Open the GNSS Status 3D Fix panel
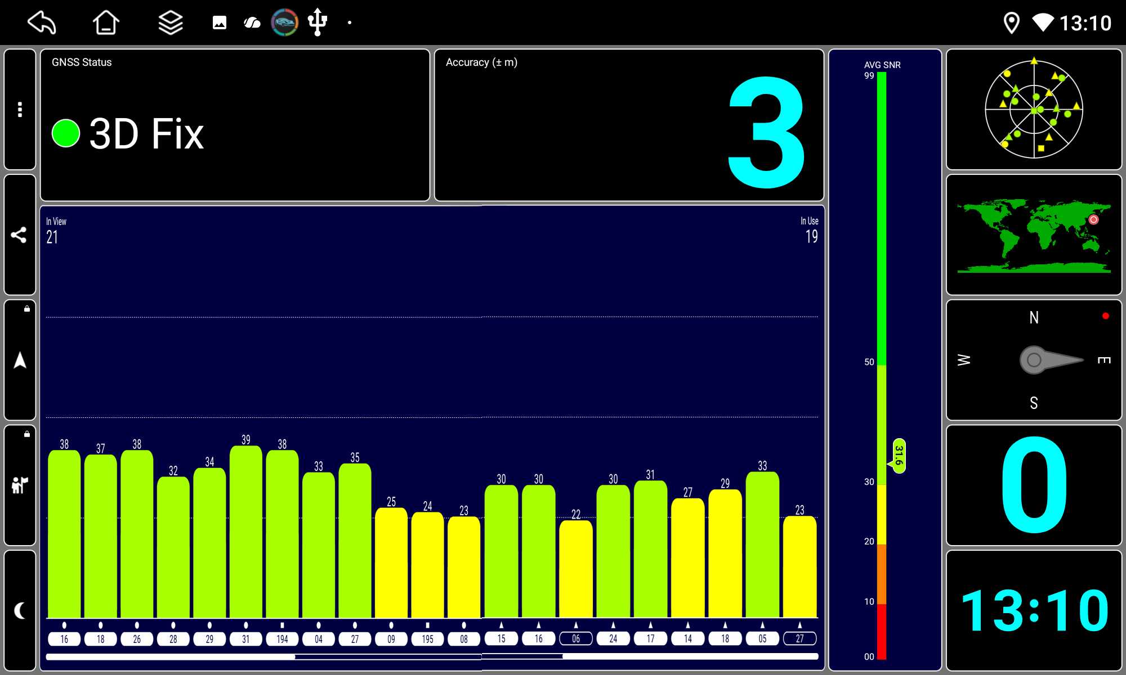Screen dimensions: 1126x675 coord(235,125)
